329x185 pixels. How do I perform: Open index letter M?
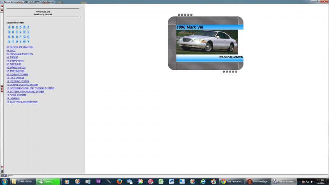[9, 37]
